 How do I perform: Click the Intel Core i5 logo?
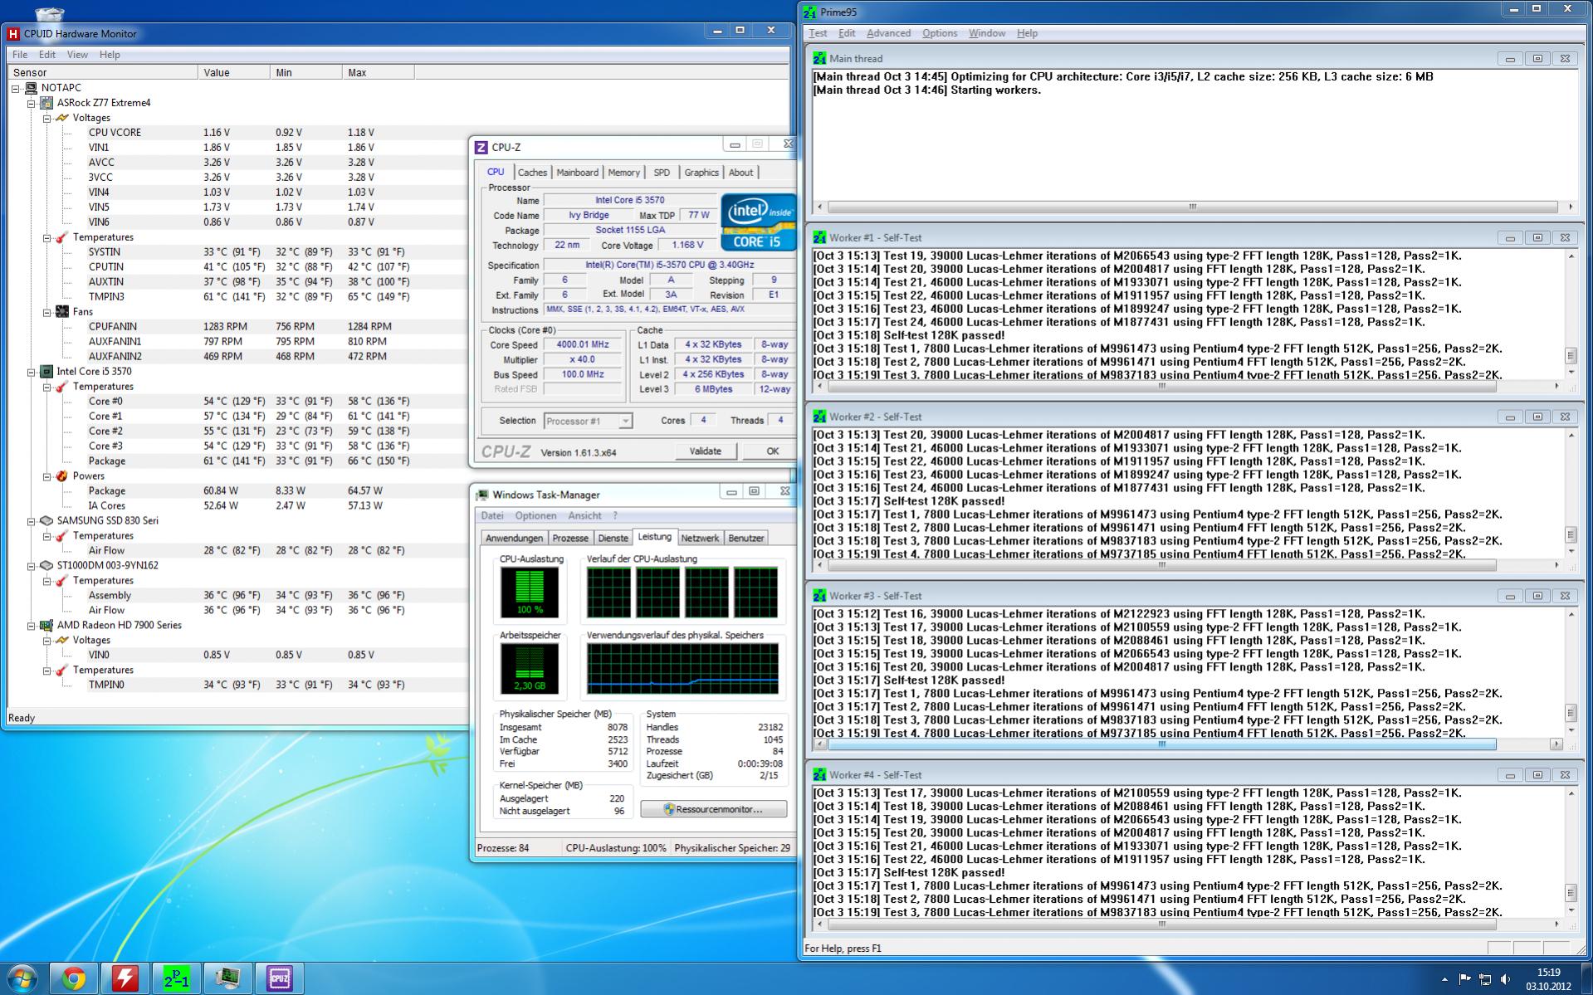[757, 222]
